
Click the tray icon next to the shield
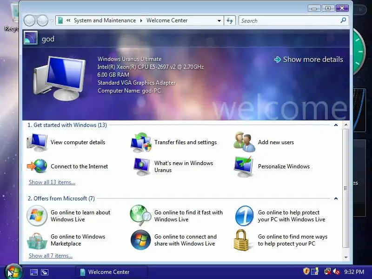coord(315,272)
